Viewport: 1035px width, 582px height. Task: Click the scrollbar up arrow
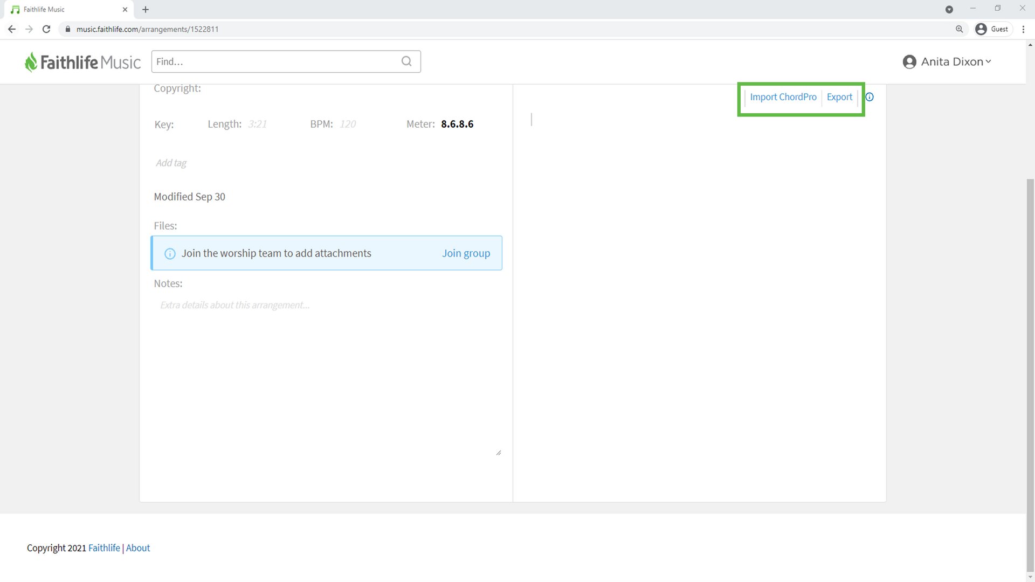click(1031, 45)
